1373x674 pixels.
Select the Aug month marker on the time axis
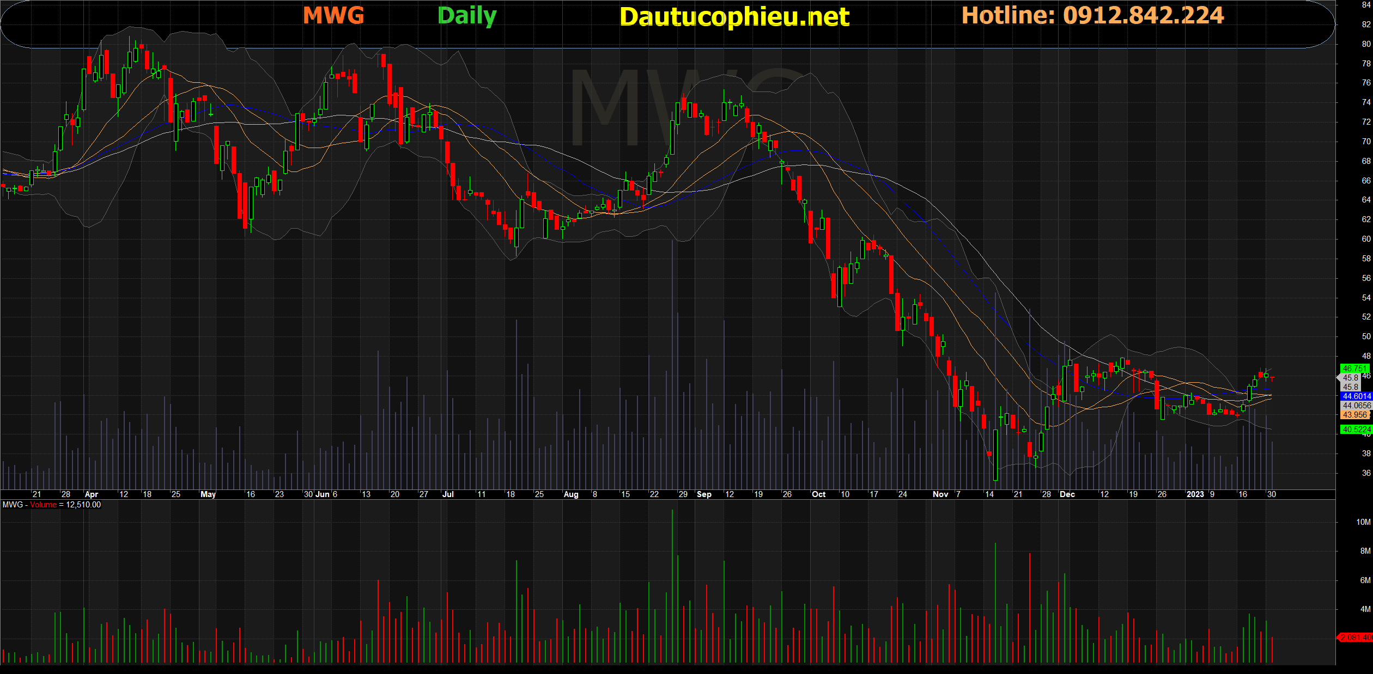(x=570, y=494)
